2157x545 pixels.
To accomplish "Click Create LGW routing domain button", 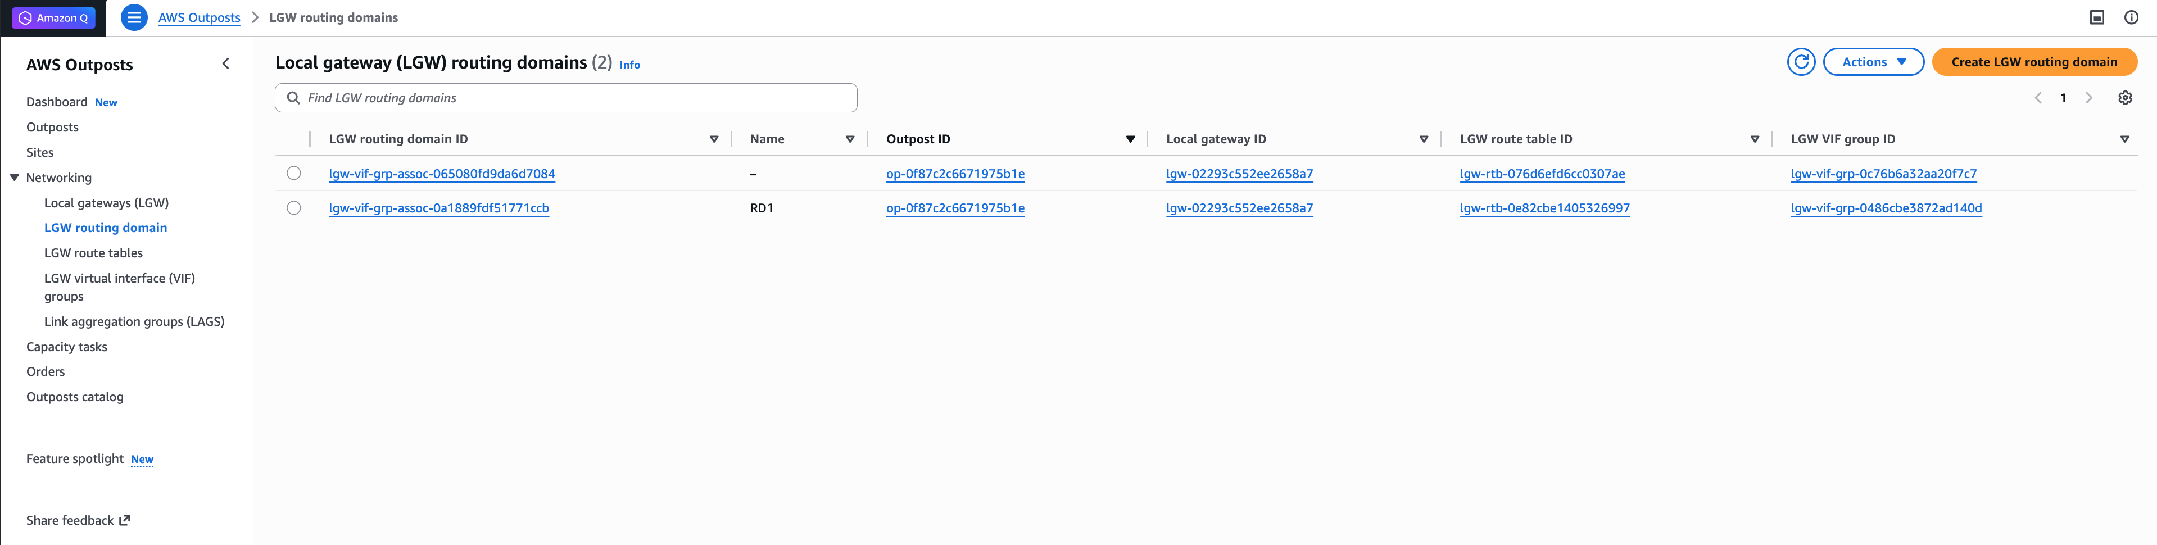I will (x=2034, y=62).
